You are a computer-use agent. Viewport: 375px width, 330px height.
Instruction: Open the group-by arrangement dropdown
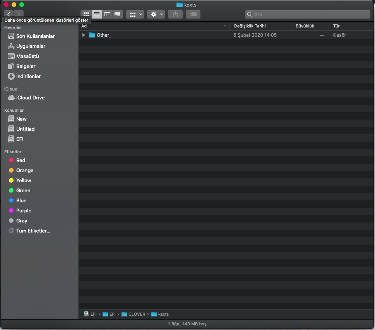pyautogui.click(x=135, y=14)
